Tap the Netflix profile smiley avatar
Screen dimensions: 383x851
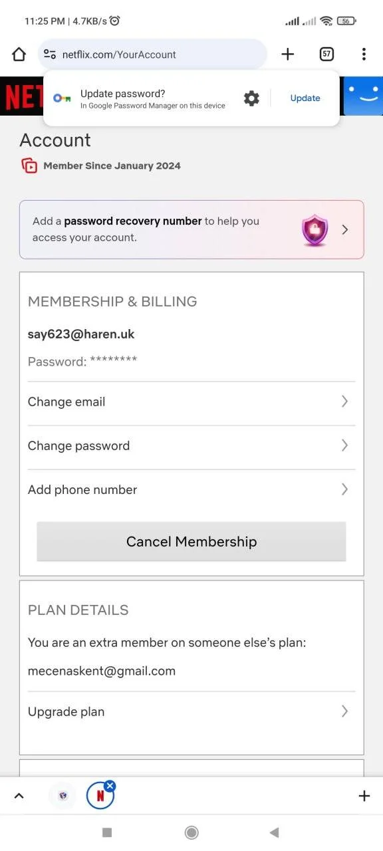362,96
